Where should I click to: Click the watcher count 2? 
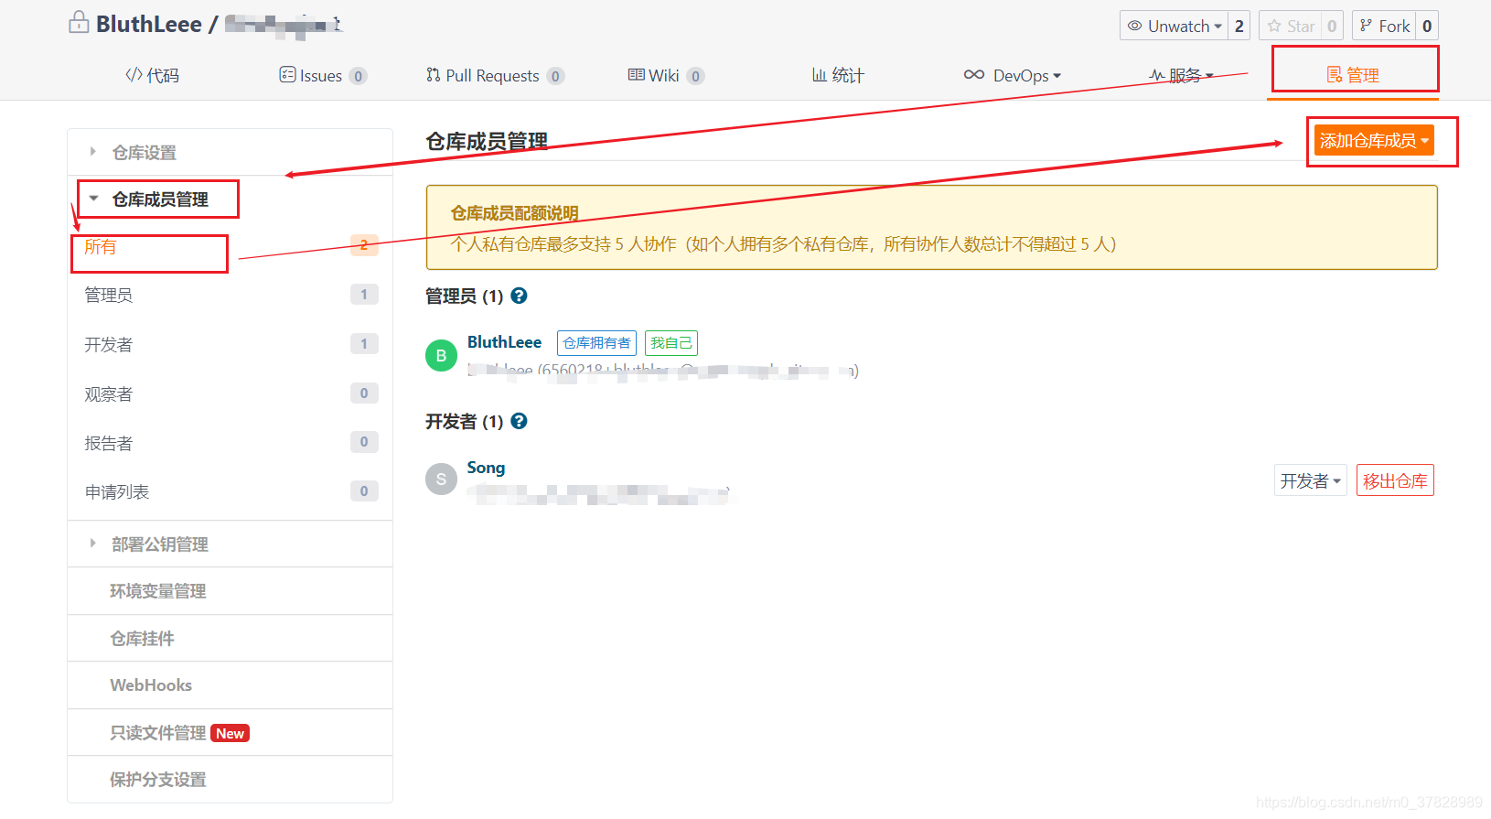(1239, 26)
